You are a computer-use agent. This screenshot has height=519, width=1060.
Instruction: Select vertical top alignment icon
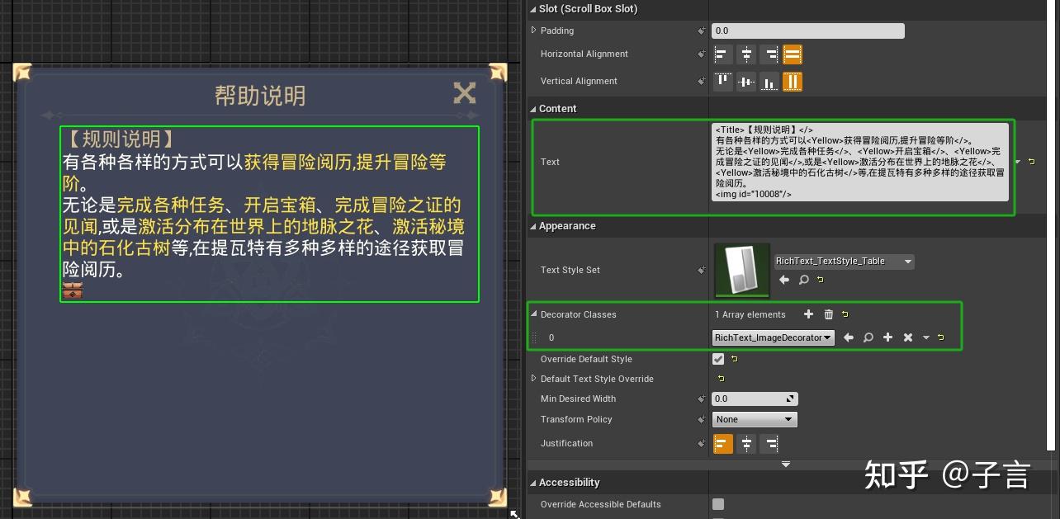(722, 81)
